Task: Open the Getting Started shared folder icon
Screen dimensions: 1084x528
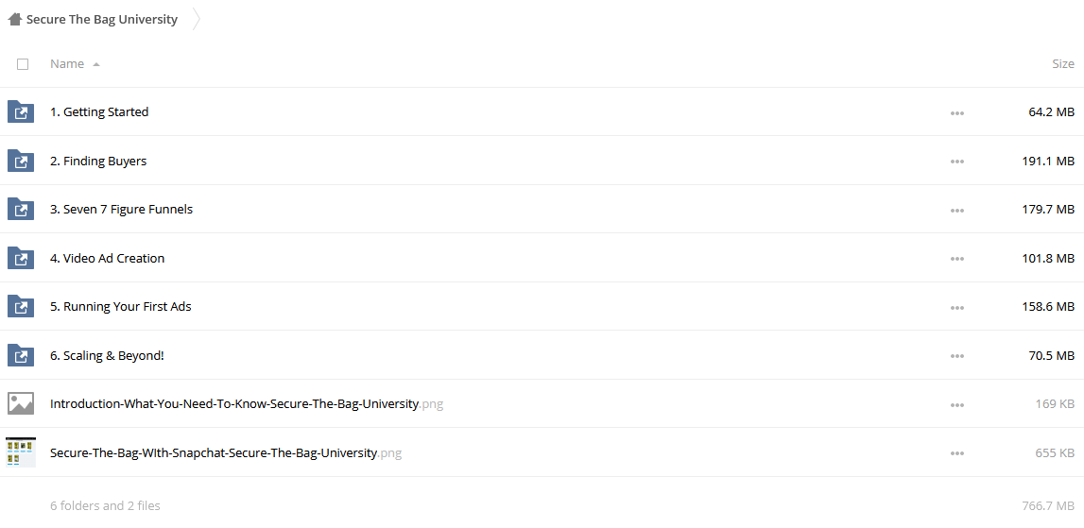Action: (x=21, y=111)
